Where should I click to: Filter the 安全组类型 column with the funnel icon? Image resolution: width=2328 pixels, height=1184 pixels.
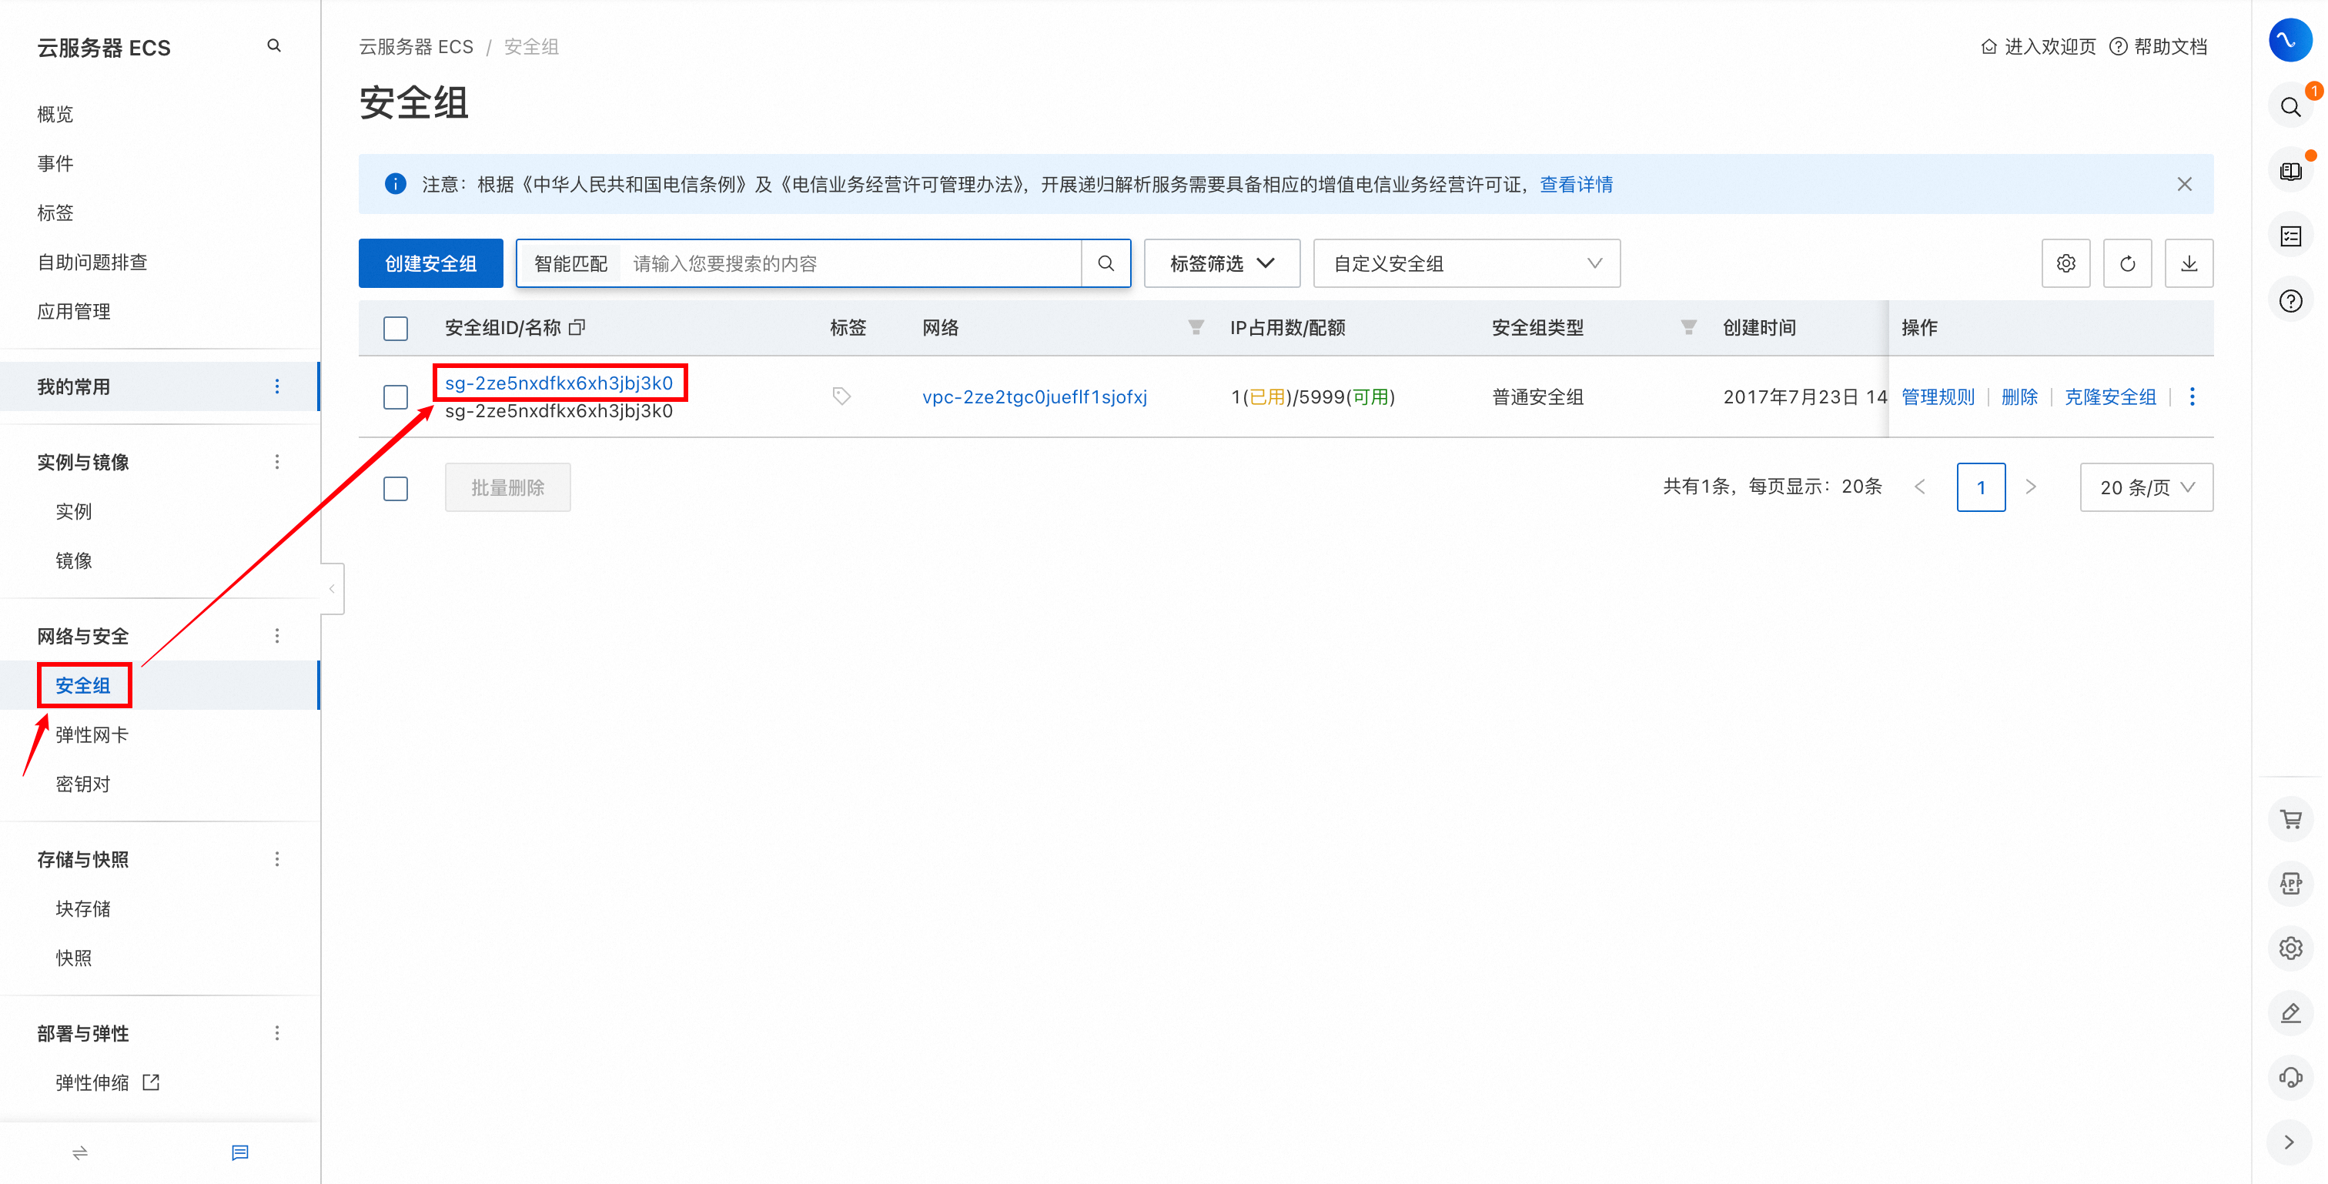coord(1687,327)
